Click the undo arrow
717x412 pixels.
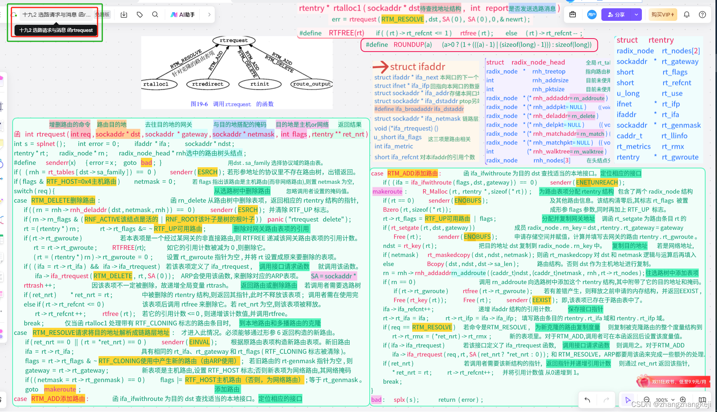(587, 400)
